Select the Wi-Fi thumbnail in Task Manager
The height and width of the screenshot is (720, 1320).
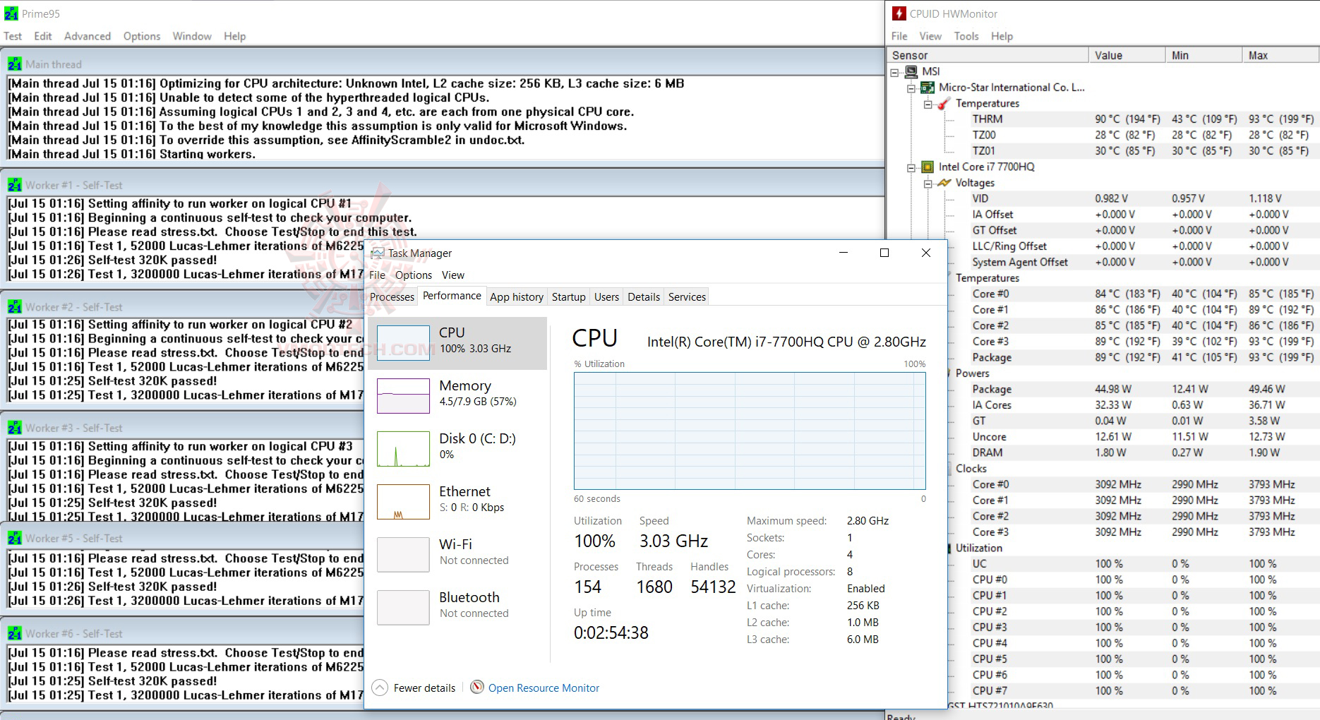coord(403,555)
